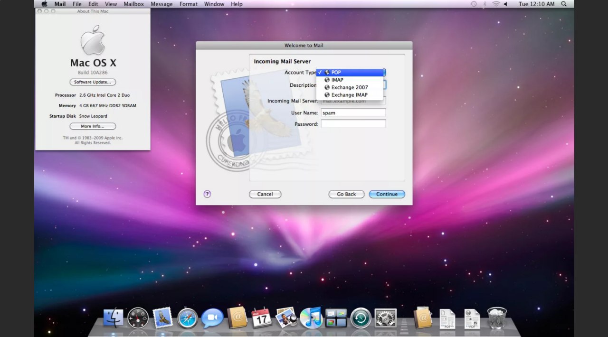
Task: Click the User Name field
Action: (353, 113)
